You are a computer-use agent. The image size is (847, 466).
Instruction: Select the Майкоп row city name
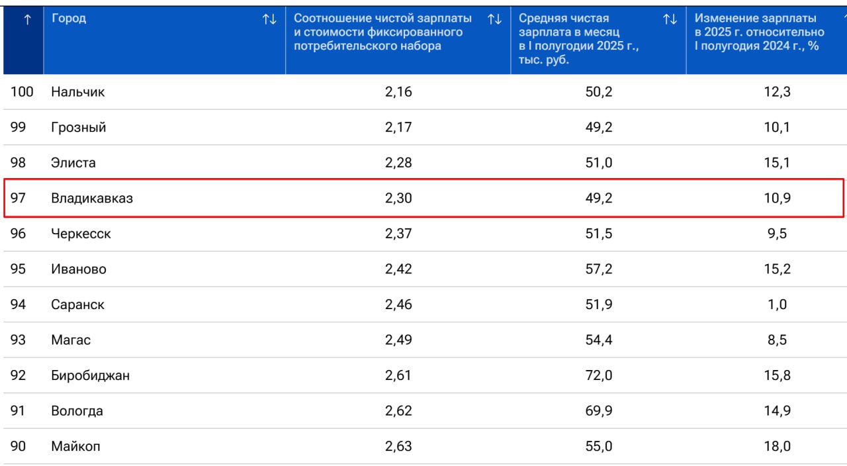click(x=75, y=447)
